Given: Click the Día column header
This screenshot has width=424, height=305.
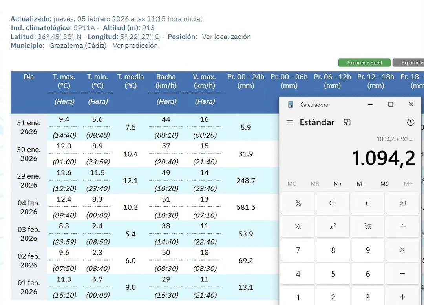Looking at the screenshot, I should [29, 77].
